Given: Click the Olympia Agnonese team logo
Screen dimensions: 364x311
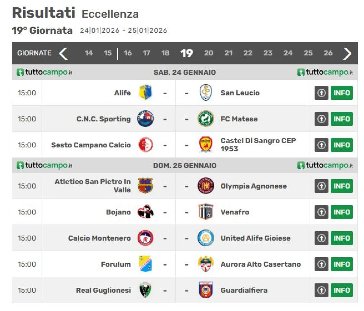Looking at the screenshot, I should click(206, 186).
